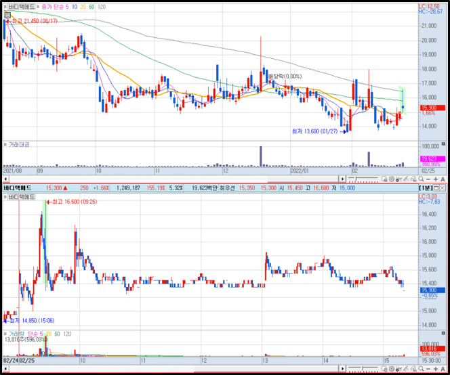Screen dimensions: 450x375
Task: Open the data grid icon on daily chart
Action: click(x=7, y=15)
